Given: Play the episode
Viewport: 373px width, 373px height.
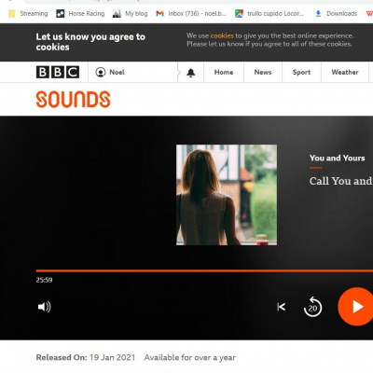Looking at the screenshot, I should click(x=356, y=307).
